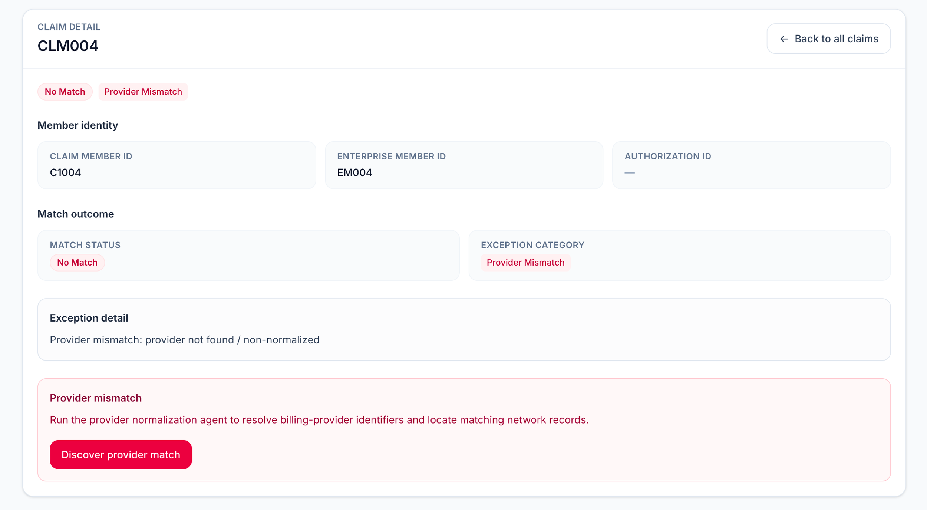Select the No Match badge under the claim title
927x510 pixels.
tap(65, 92)
